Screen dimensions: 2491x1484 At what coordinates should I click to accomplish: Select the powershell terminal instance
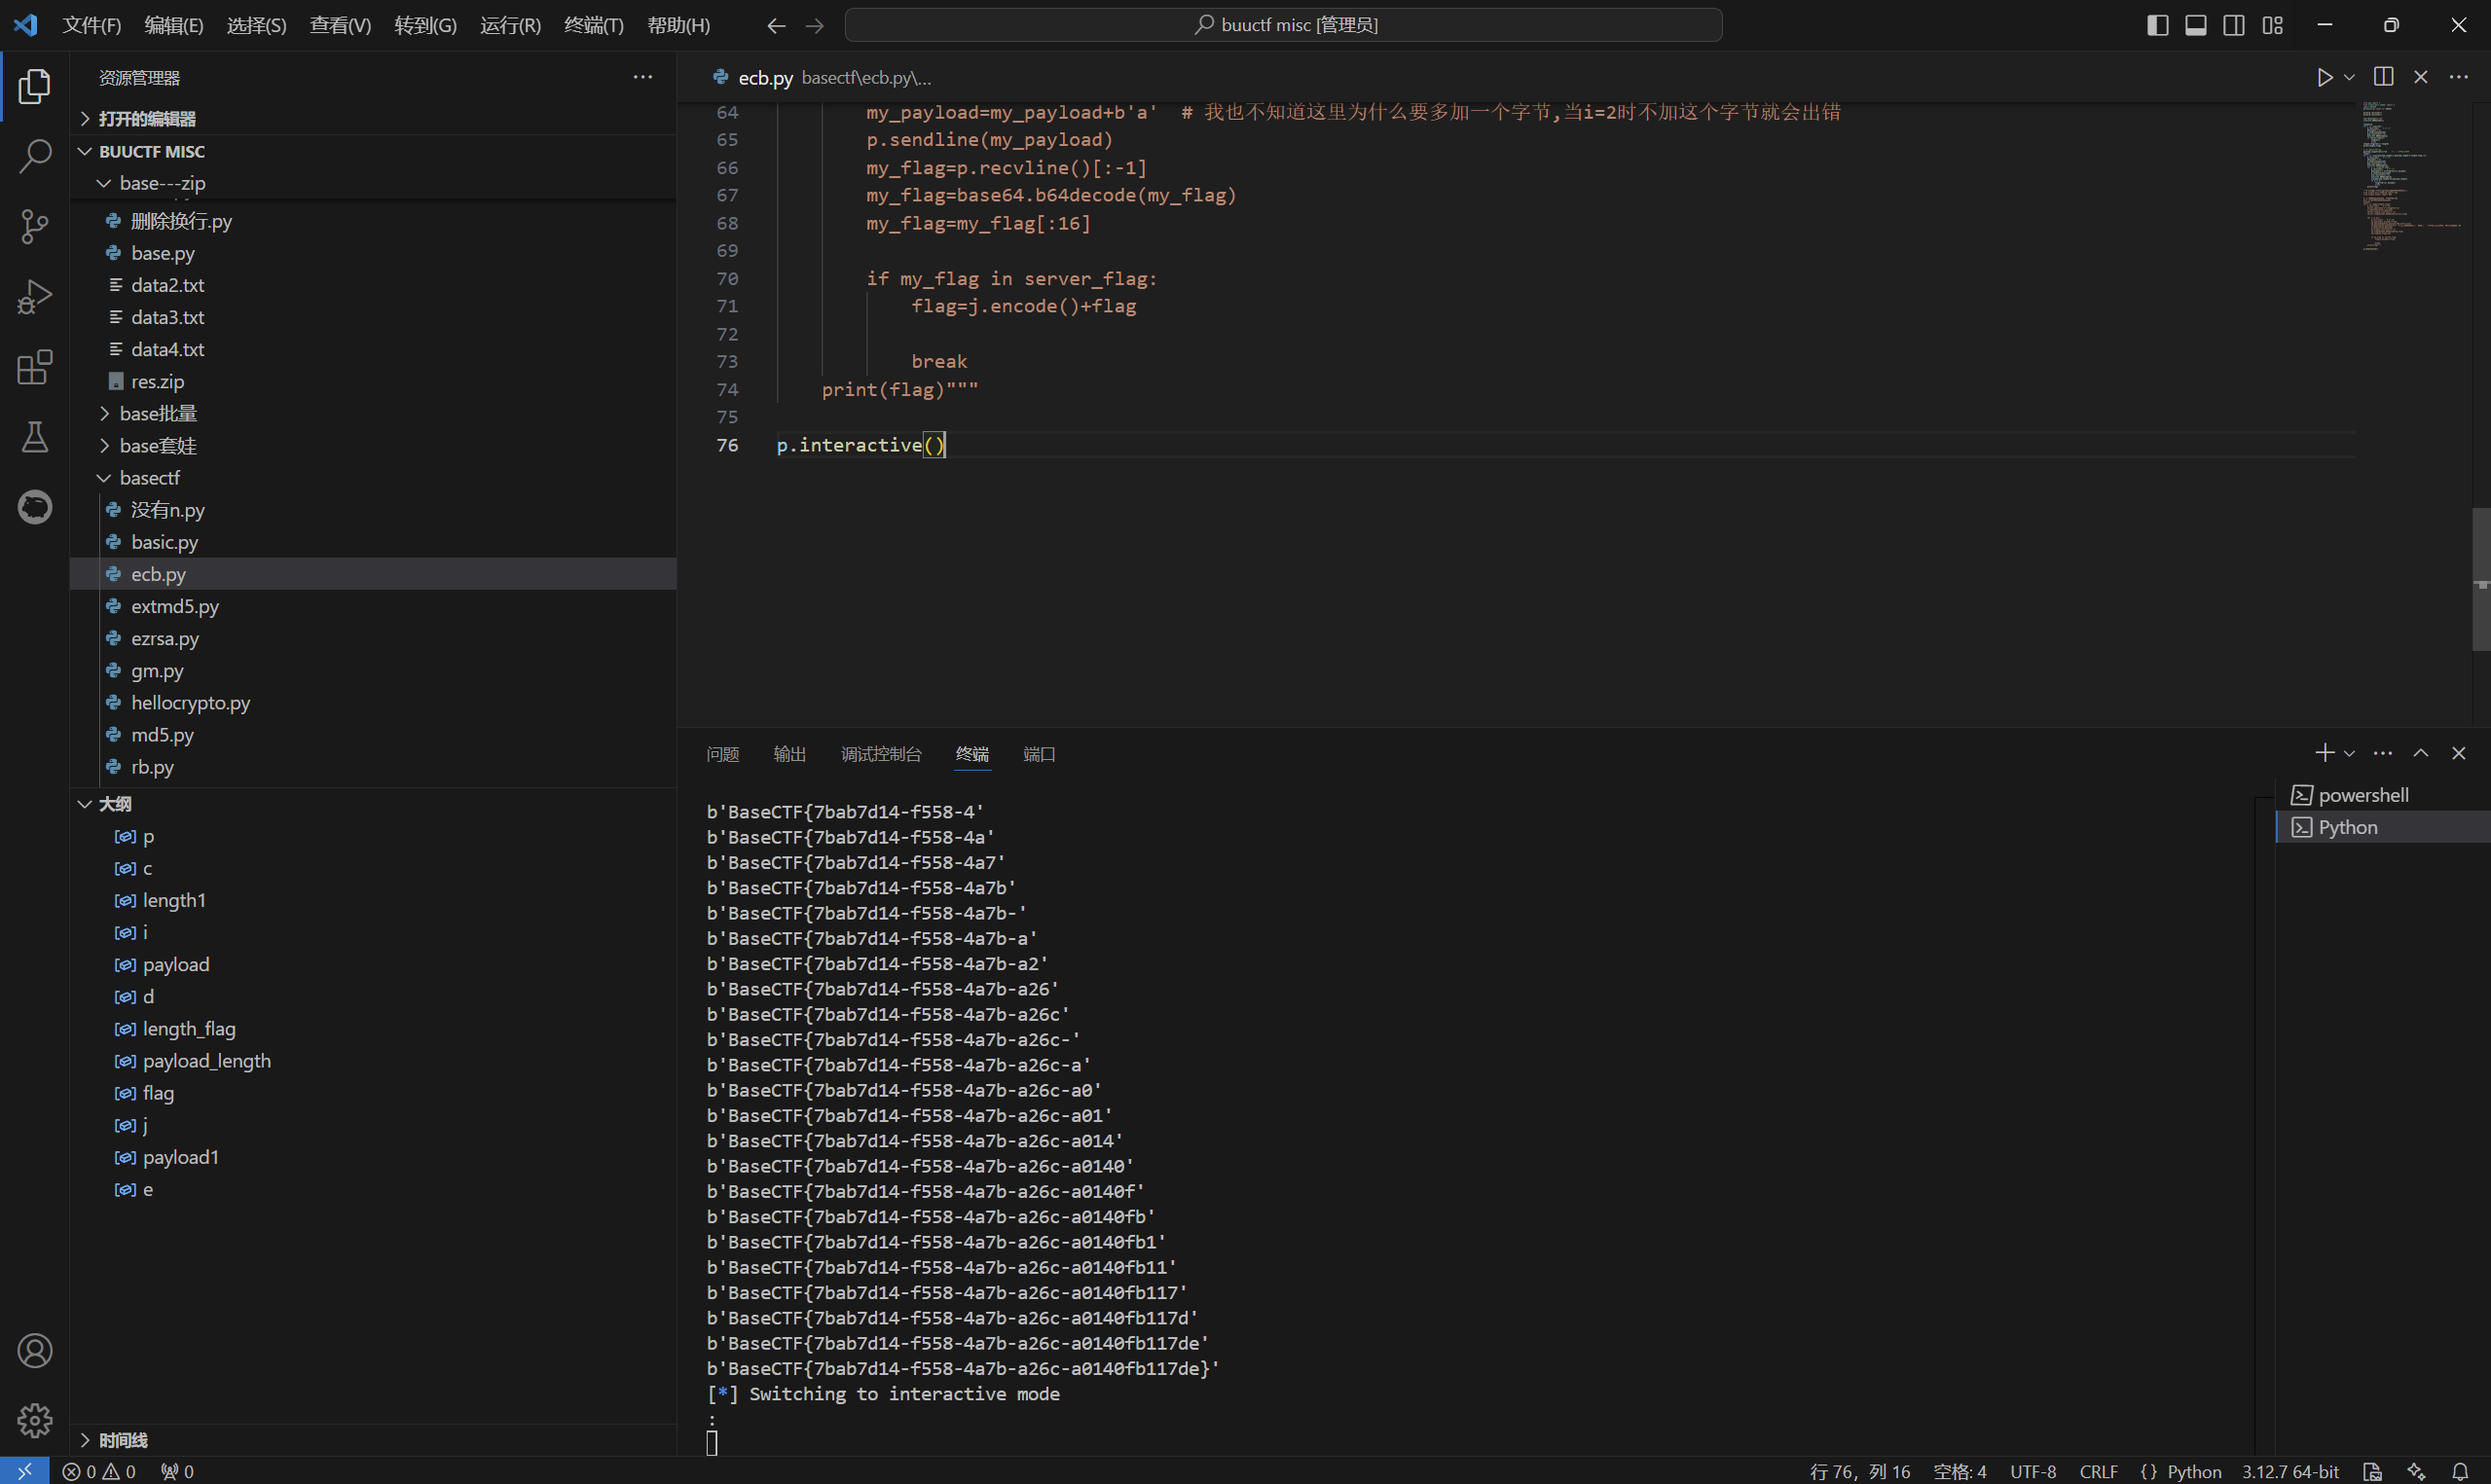(2383, 795)
